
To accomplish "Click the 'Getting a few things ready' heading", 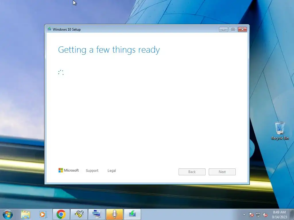I will pyautogui.click(x=109, y=50).
